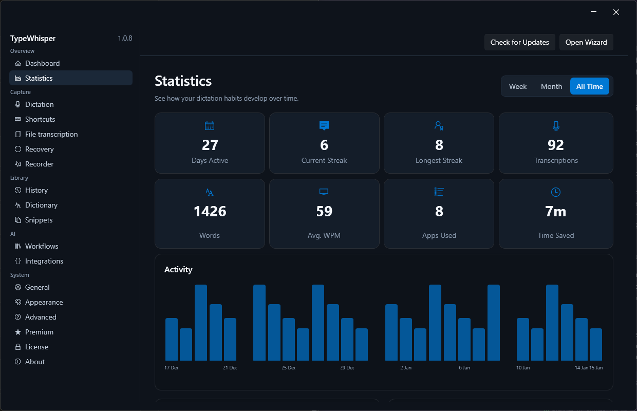Viewport: 637px width, 411px height.
Task: Open the Workflows section
Action: point(71,246)
